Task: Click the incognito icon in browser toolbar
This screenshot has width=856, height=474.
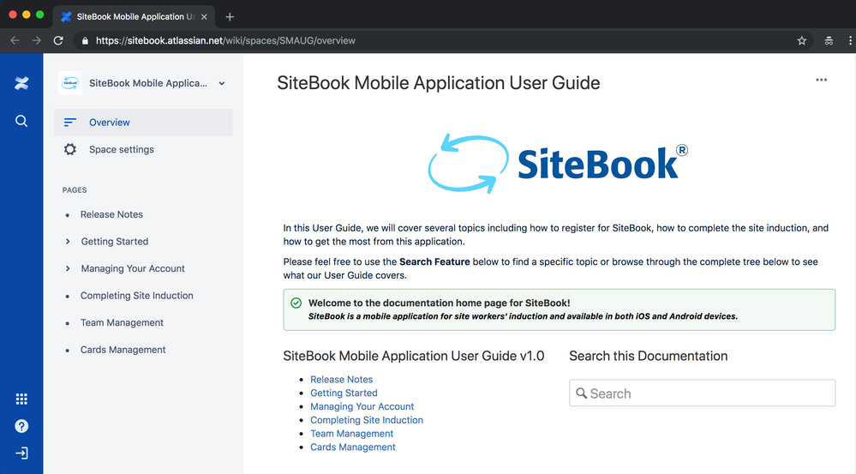Action: point(829,40)
